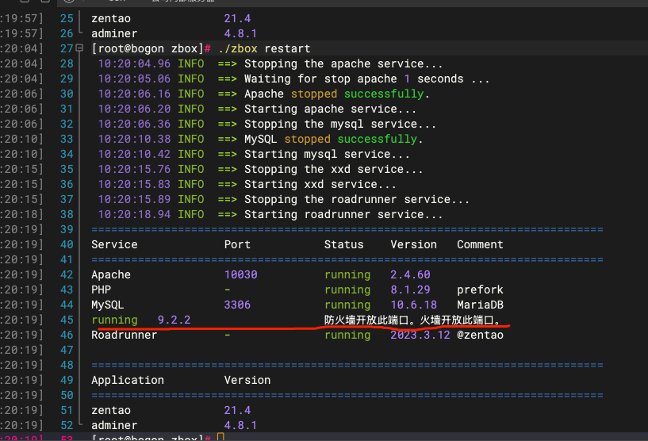The height and width of the screenshot is (441, 648).
Task: Click the "@zentao" comment
Action: (480, 336)
